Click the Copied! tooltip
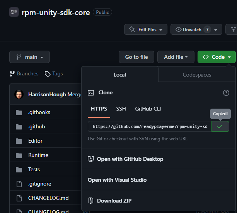The width and height of the screenshot is (237, 213). pos(220,114)
